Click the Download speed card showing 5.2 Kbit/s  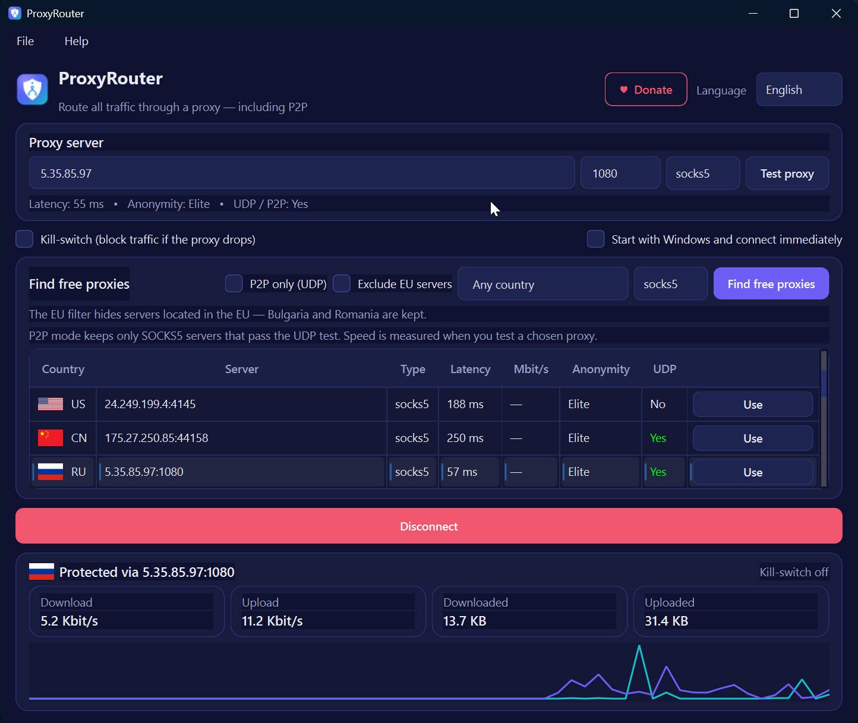coord(127,611)
